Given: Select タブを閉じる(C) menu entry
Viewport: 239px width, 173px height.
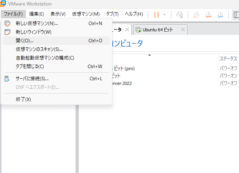Looking at the screenshot, I should [56, 67].
